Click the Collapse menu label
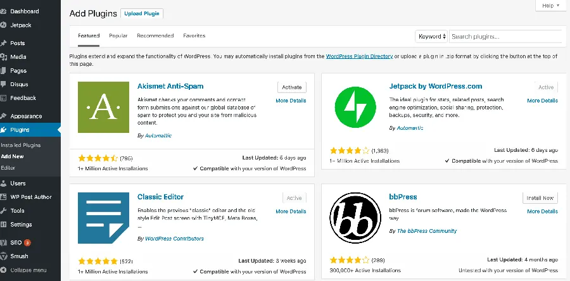This screenshot has height=281, width=570. coord(28,270)
